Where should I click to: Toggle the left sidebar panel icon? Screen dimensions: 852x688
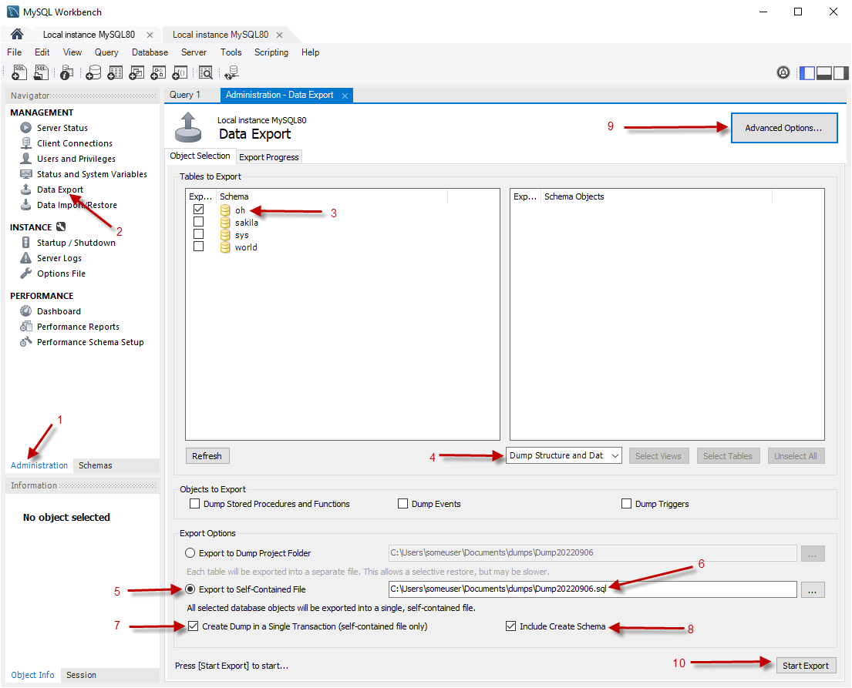807,72
